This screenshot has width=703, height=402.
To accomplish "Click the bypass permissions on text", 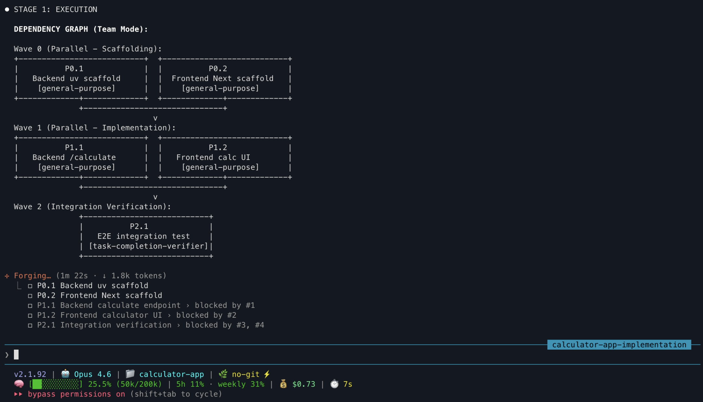I will (76, 394).
